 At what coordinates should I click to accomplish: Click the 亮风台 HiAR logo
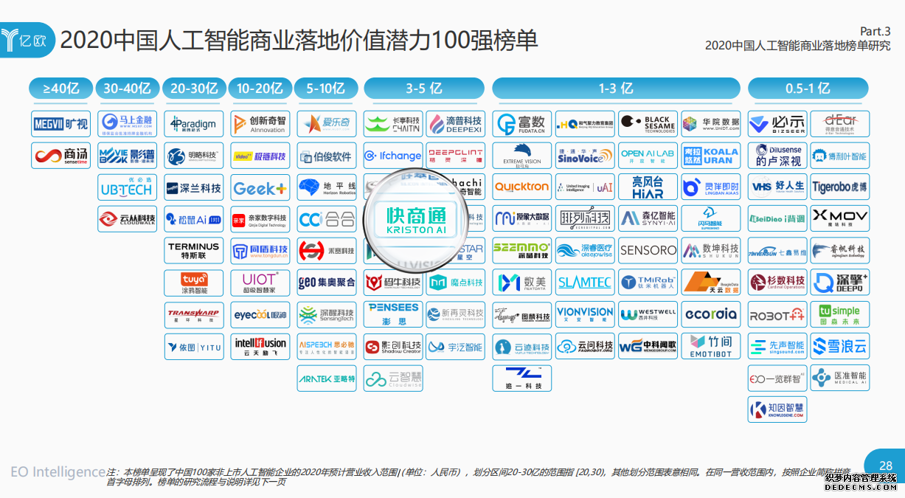[647, 187]
